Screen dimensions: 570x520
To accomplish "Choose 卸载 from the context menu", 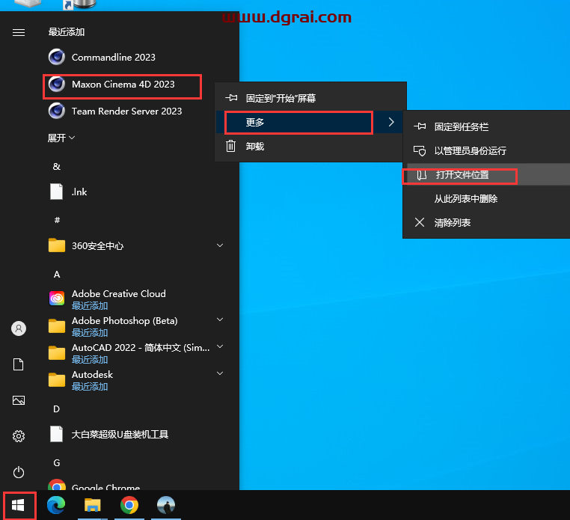I will point(310,146).
